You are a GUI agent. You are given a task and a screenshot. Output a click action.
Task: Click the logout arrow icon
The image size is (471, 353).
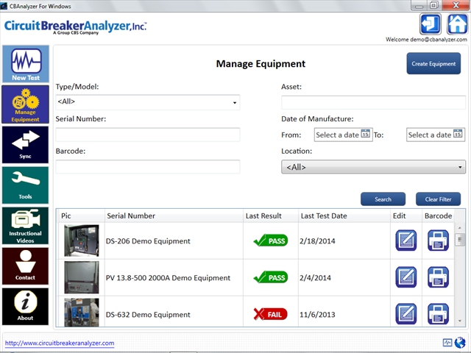(431, 24)
